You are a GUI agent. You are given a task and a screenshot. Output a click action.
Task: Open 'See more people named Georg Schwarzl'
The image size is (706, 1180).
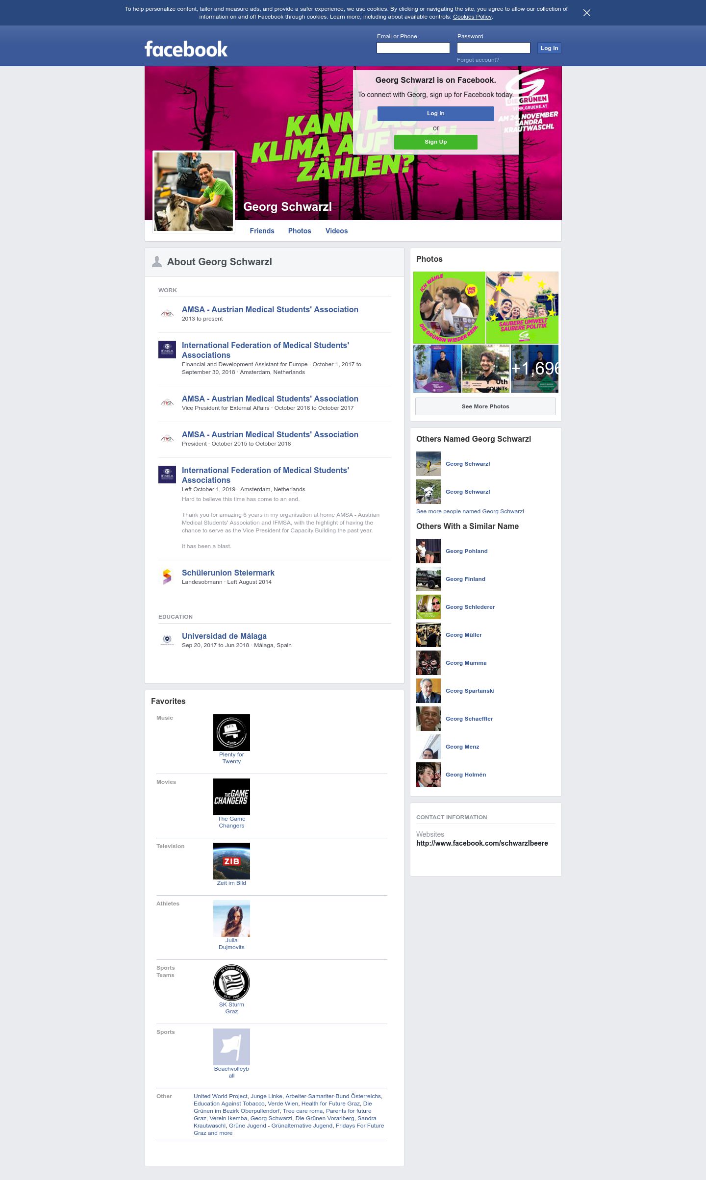point(470,511)
